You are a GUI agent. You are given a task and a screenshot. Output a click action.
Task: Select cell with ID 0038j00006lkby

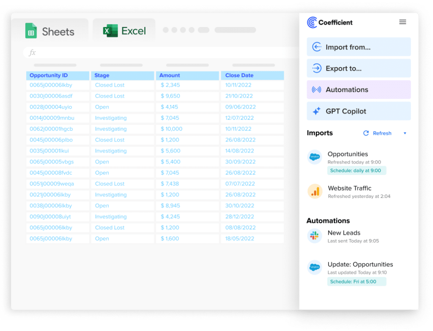pos(58,206)
